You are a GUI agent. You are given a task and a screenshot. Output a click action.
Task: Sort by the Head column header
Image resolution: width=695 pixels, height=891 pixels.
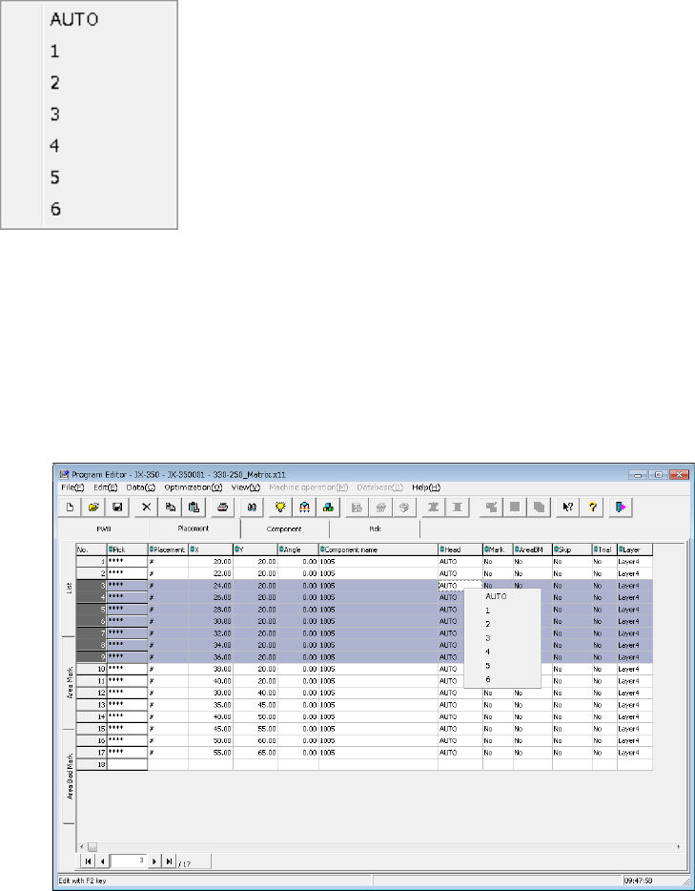pos(460,549)
